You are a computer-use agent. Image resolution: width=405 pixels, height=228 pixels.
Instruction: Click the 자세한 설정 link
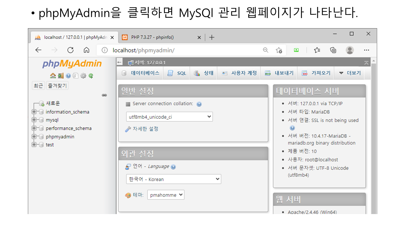[x=145, y=129]
